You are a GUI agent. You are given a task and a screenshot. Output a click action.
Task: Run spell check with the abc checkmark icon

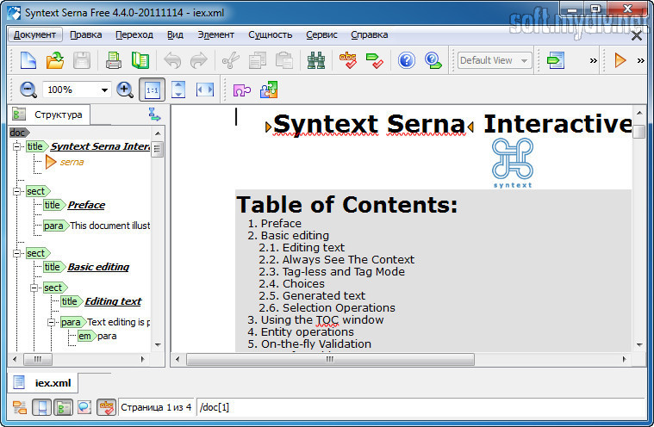click(x=348, y=60)
